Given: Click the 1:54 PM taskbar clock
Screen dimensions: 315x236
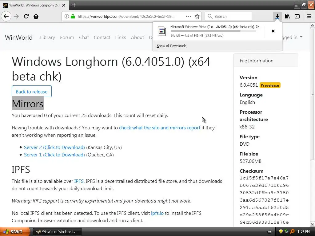Looking at the screenshot, I should (304, 231).
